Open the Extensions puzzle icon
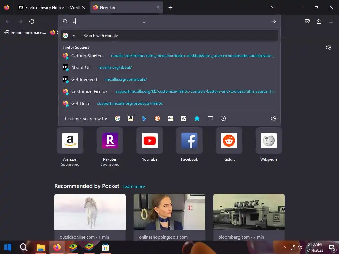 coord(319,21)
